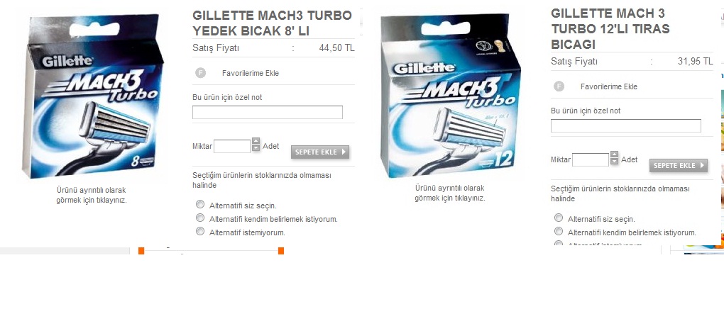The image size is (724, 326).
Task: Click the favorites F icon for 8'li product
Action: click(x=200, y=73)
